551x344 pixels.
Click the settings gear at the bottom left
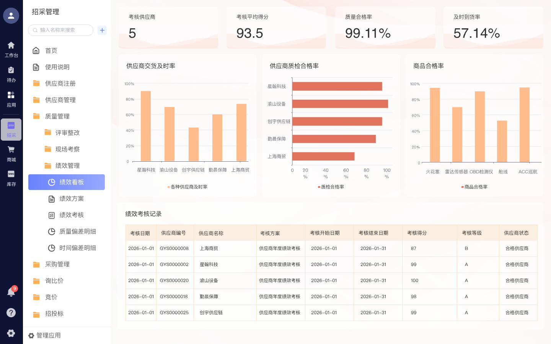point(11,333)
